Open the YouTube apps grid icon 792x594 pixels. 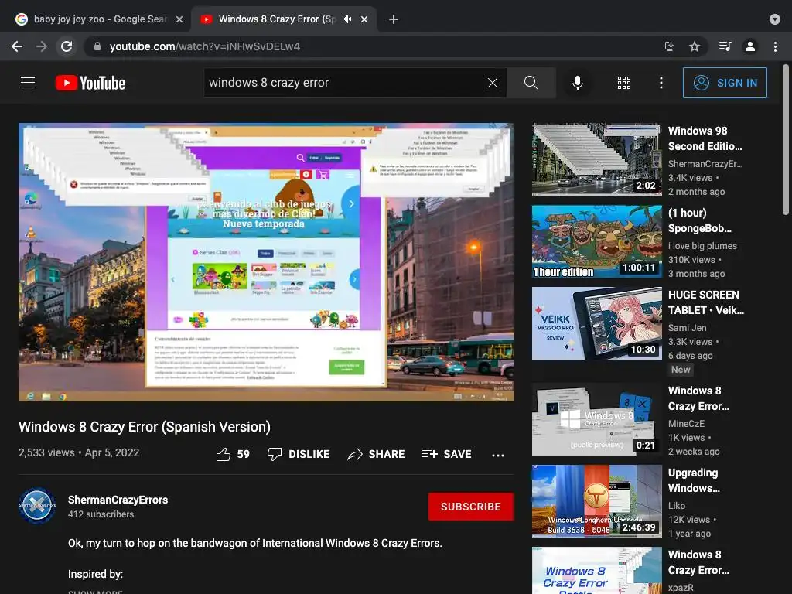click(x=624, y=83)
